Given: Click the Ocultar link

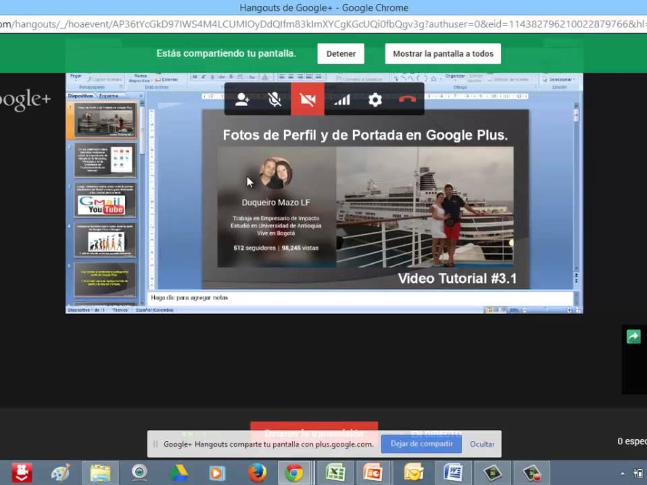Looking at the screenshot, I should [482, 444].
